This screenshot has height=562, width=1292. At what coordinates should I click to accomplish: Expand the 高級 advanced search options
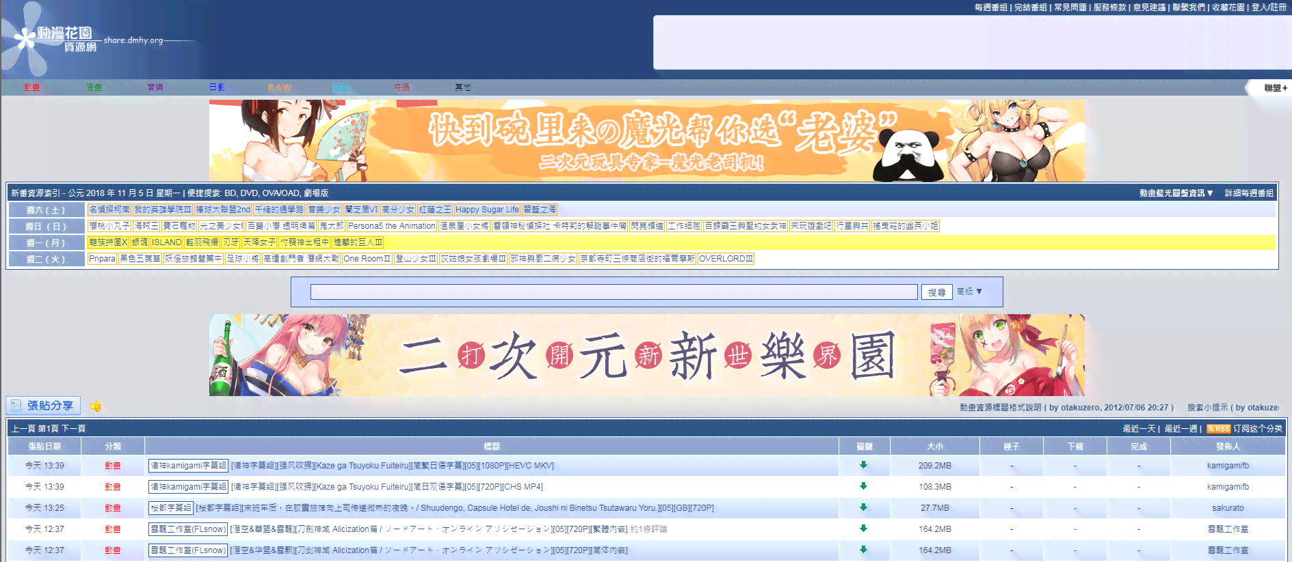pyautogui.click(x=969, y=292)
